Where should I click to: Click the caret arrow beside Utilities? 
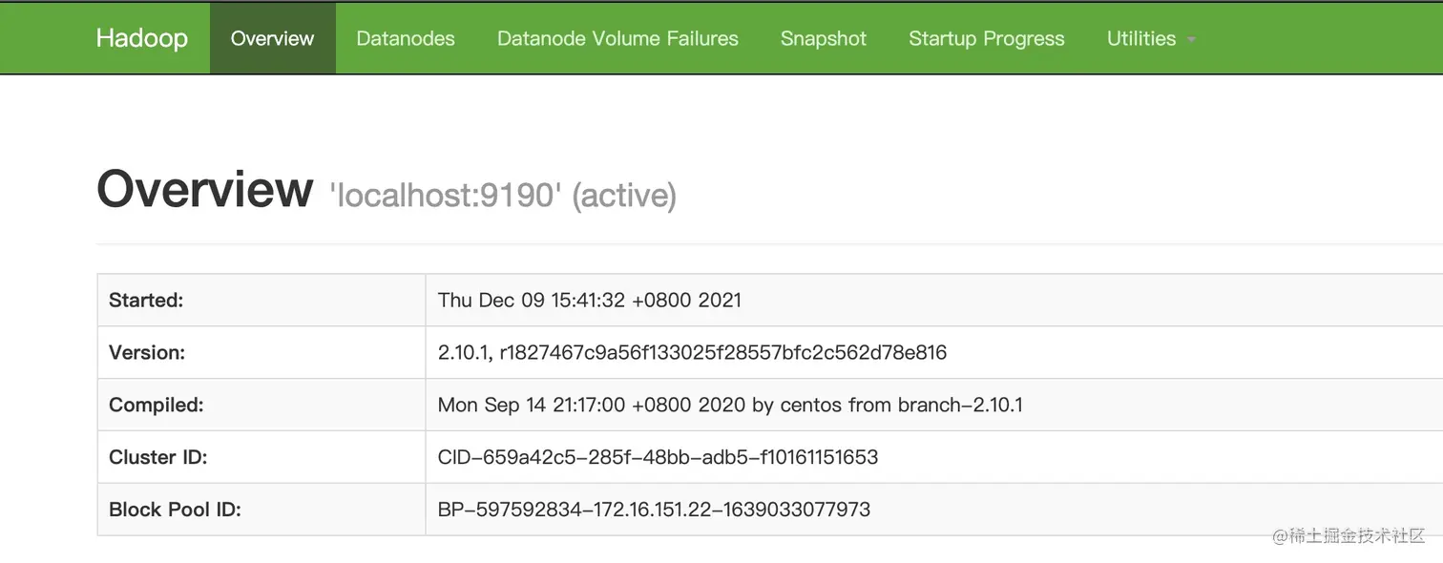coord(1191,40)
